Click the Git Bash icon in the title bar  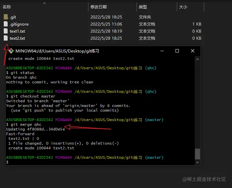pos(11,51)
